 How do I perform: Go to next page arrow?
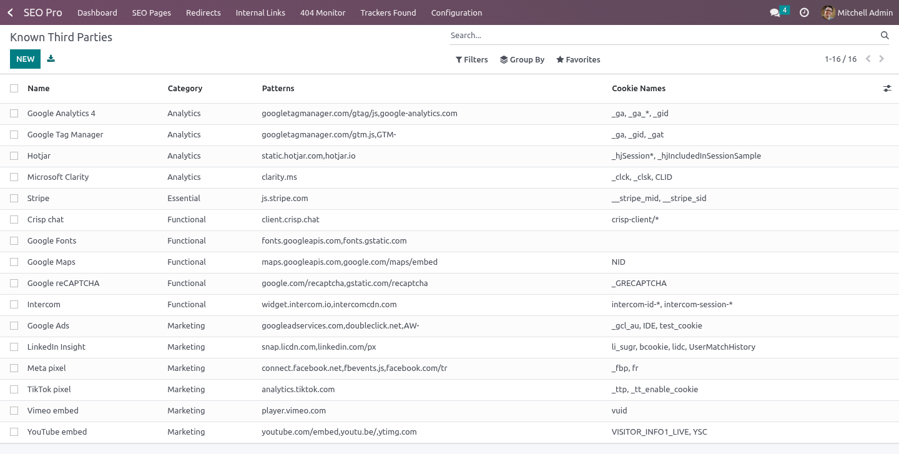coord(882,59)
